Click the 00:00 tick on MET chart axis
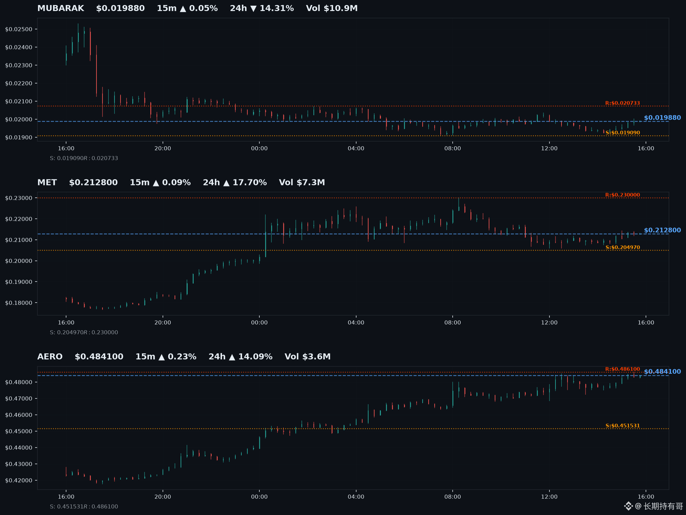 tap(259, 323)
